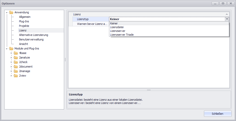Viewport: 236px width, 121px height.
Task: Collapse the Anwendung tree node
Action: click(7, 13)
